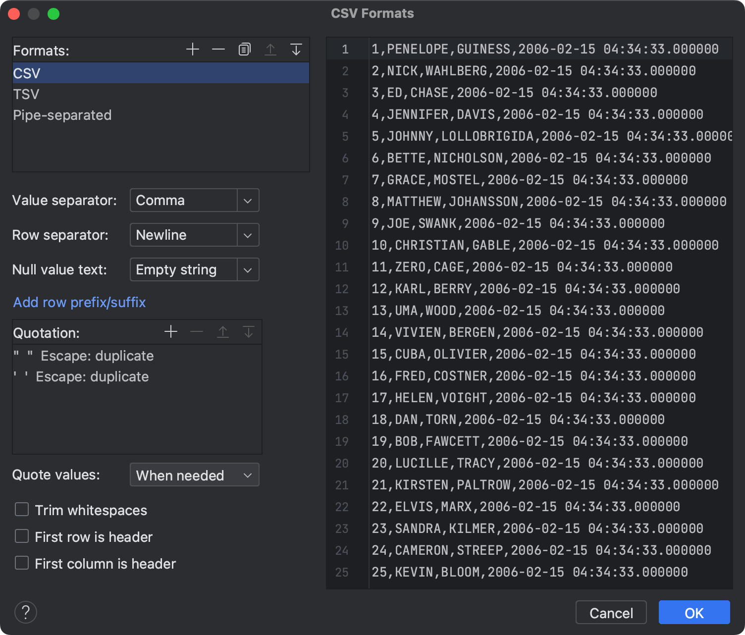Change Quote values via its dropdown
The width and height of the screenshot is (745, 635).
tap(247, 475)
